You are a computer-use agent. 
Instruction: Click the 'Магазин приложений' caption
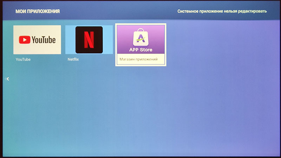click(x=138, y=59)
